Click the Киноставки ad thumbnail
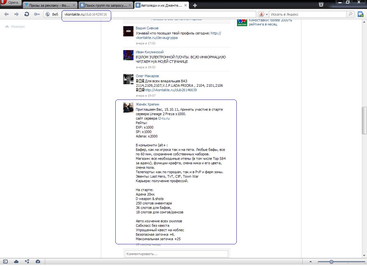Viewport: 367px width, 266px height. coord(242,23)
